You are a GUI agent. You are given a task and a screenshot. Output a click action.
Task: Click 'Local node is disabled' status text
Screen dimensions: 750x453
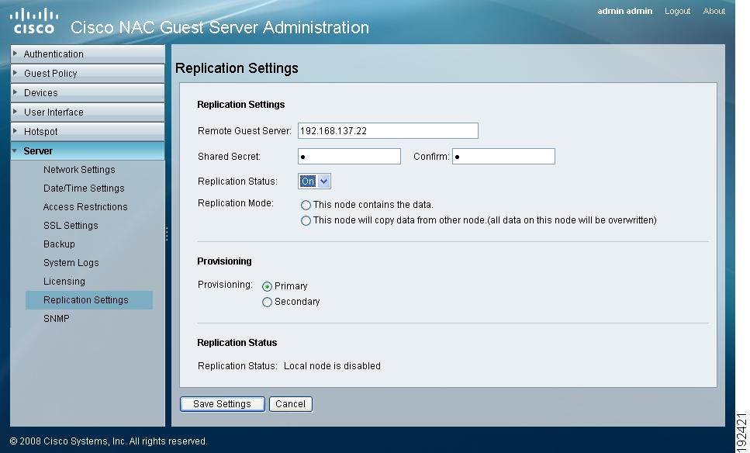pos(332,366)
